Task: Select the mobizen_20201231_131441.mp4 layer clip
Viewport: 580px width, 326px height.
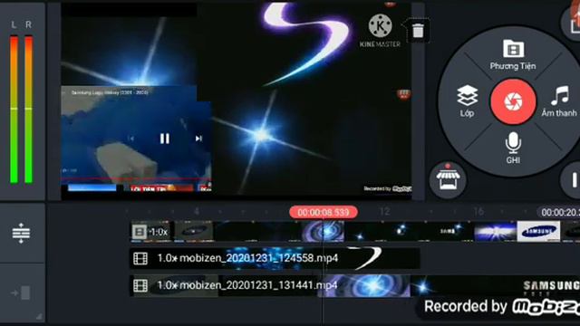Action: coord(354,285)
